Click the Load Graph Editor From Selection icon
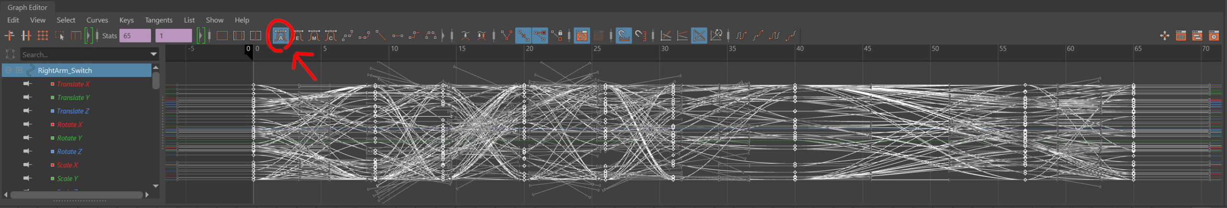Viewport: 1227px width, 208px height. 598,35
